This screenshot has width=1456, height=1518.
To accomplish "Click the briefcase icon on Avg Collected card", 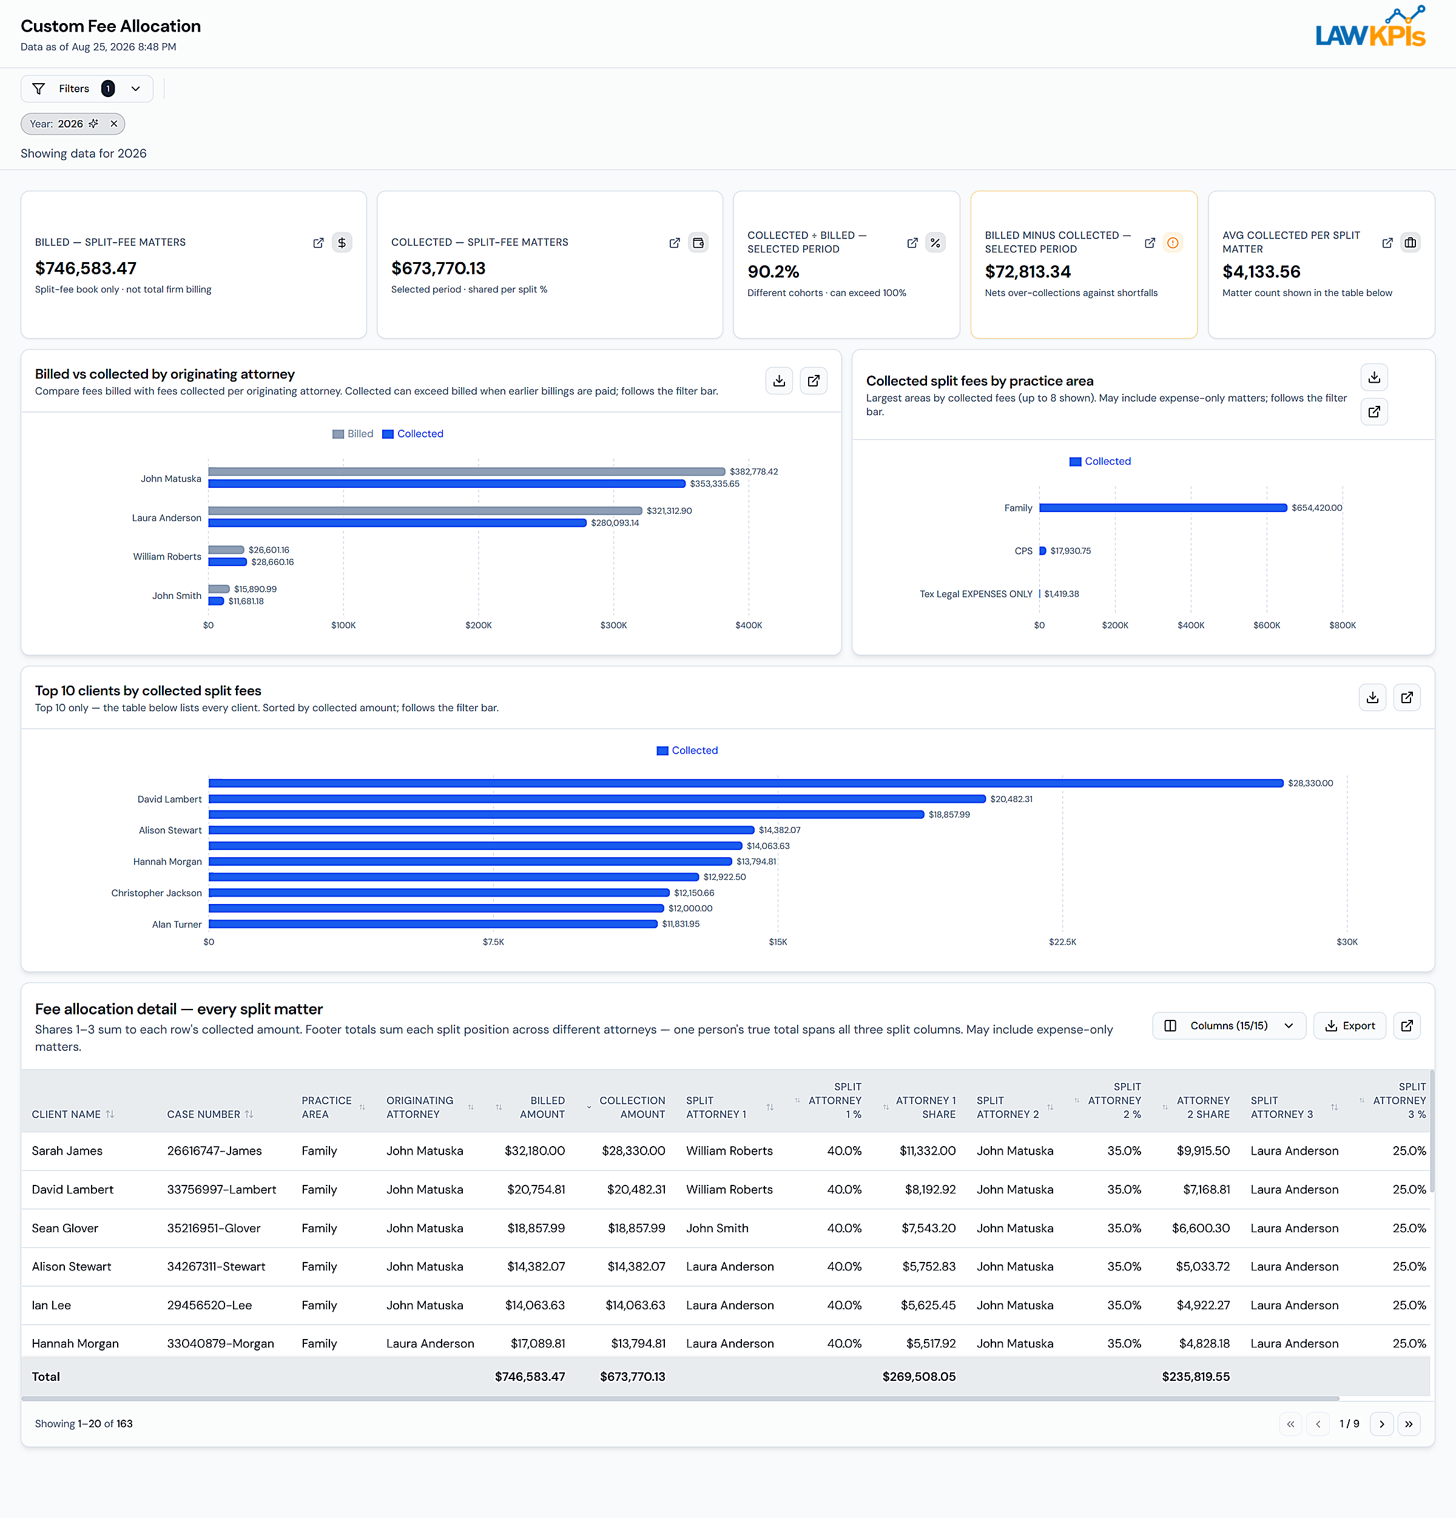I will click(1410, 243).
